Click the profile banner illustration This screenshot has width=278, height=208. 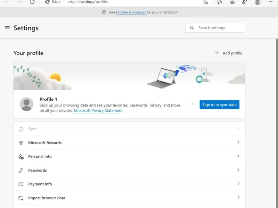(129, 76)
